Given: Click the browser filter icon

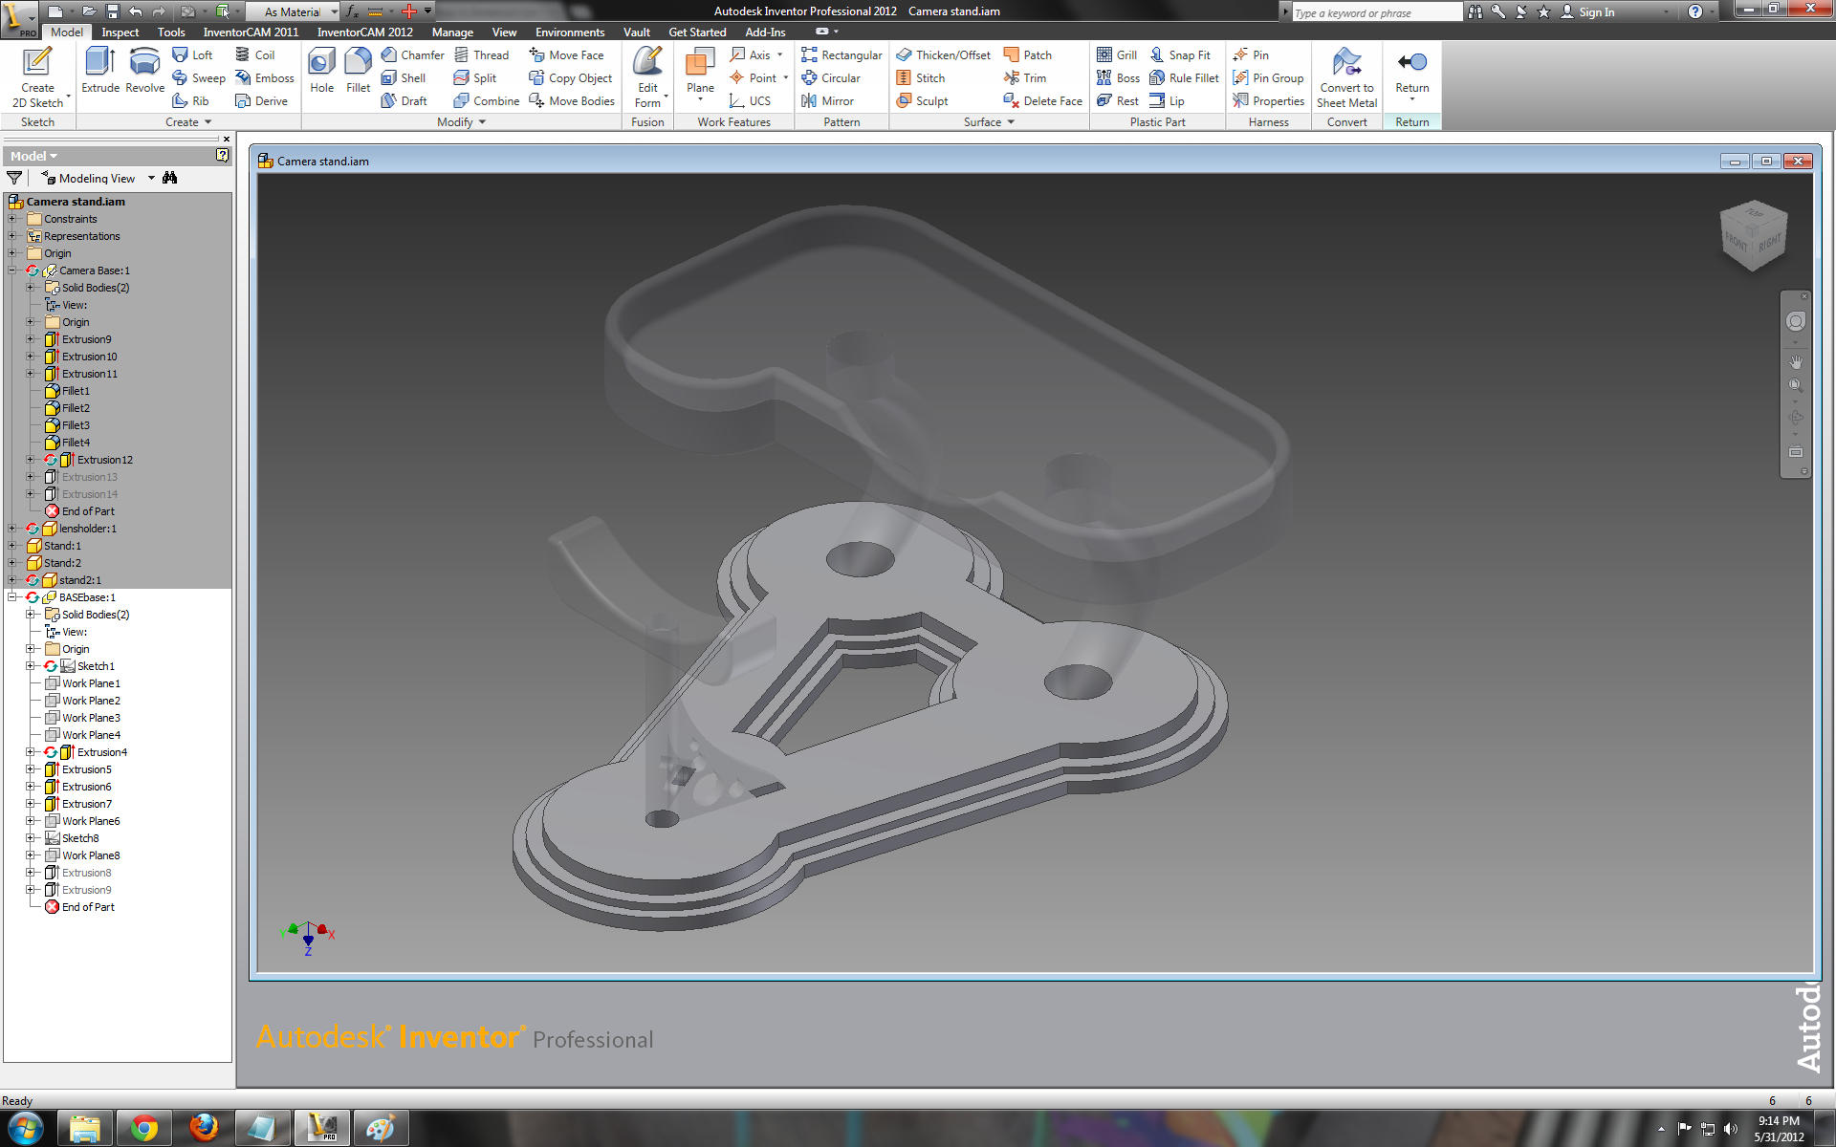Looking at the screenshot, I should 14,179.
